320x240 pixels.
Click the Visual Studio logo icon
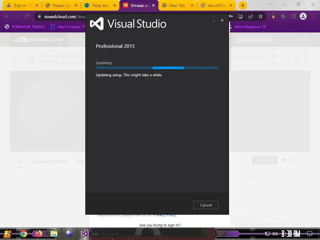coord(97,24)
